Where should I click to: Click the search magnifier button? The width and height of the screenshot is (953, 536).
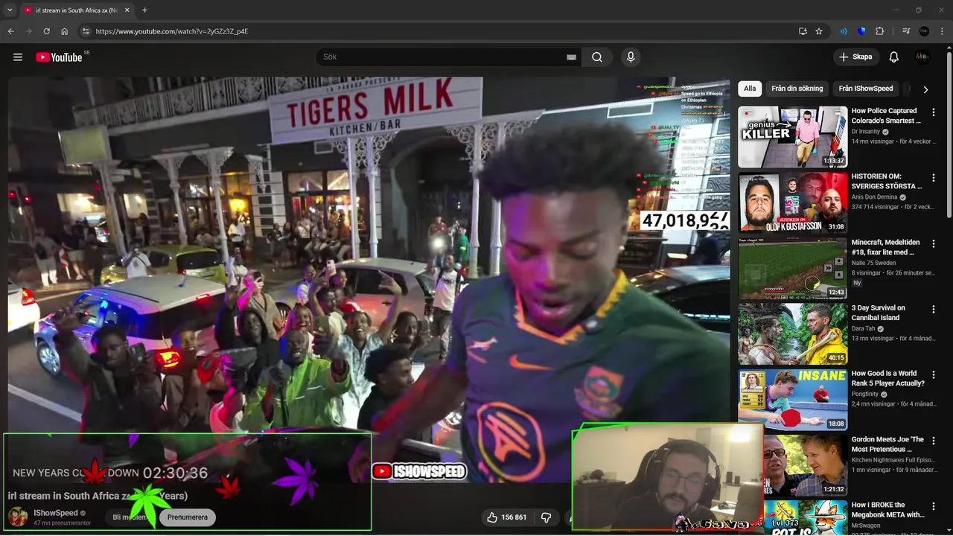pos(597,57)
